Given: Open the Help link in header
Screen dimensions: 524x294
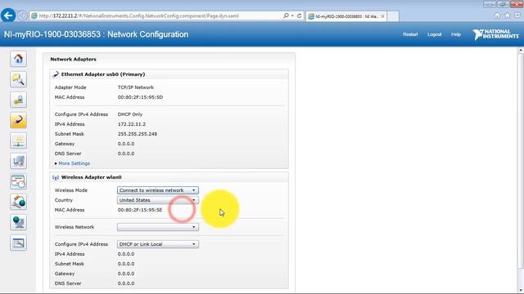Looking at the screenshot, I should pyautogui.click(x=456, y=34).
